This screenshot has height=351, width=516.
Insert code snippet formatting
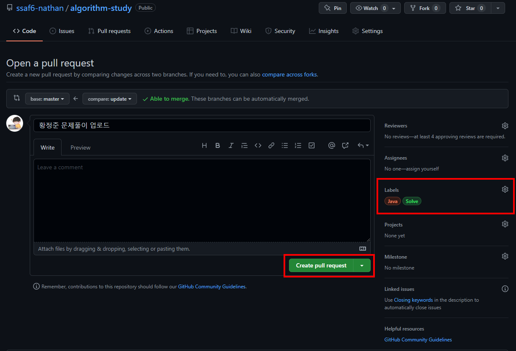click(258, 145)
